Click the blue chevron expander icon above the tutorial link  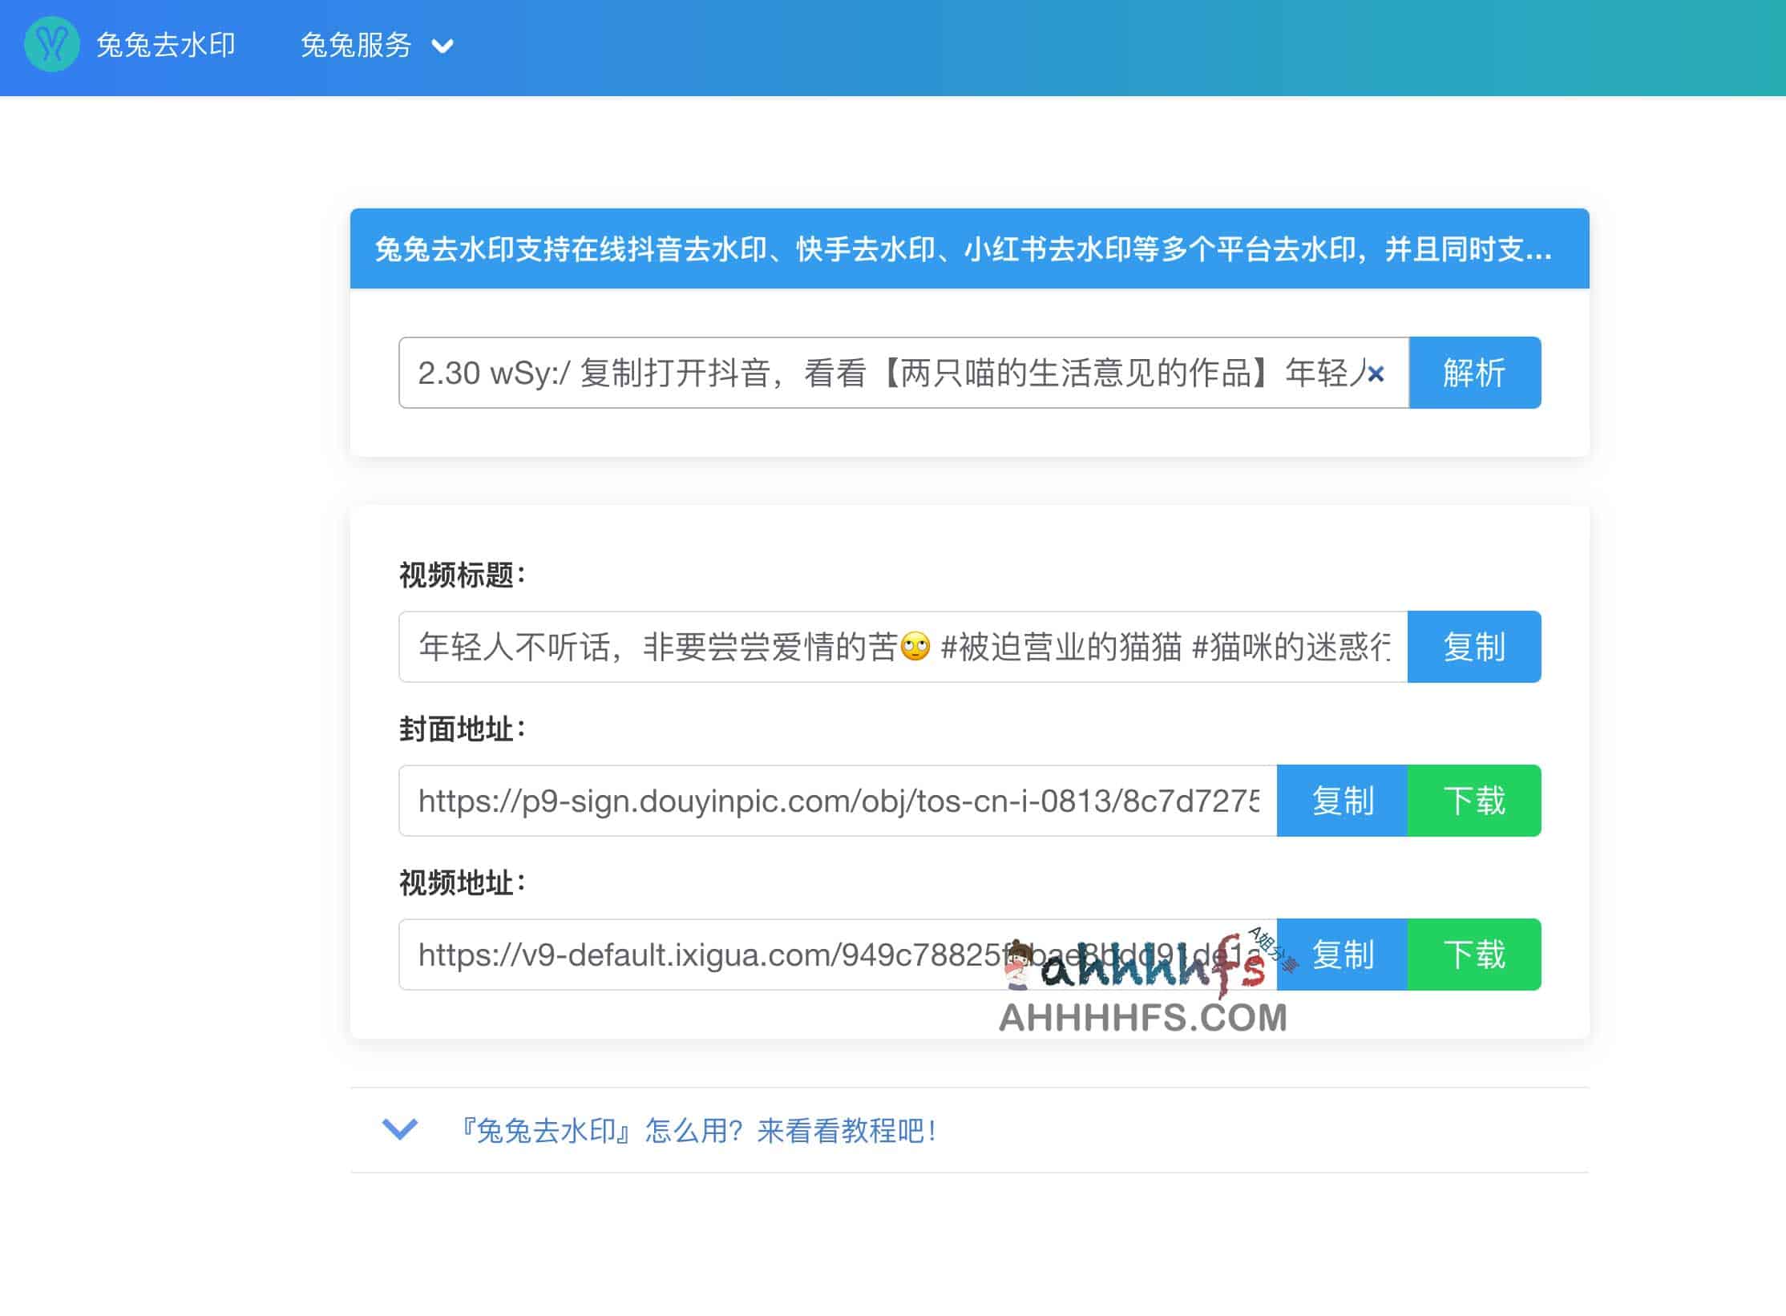tap(398, 1130)
